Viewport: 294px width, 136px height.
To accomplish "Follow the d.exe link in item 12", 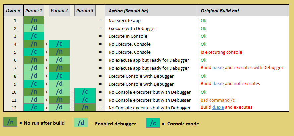I will tap(218, 107).
